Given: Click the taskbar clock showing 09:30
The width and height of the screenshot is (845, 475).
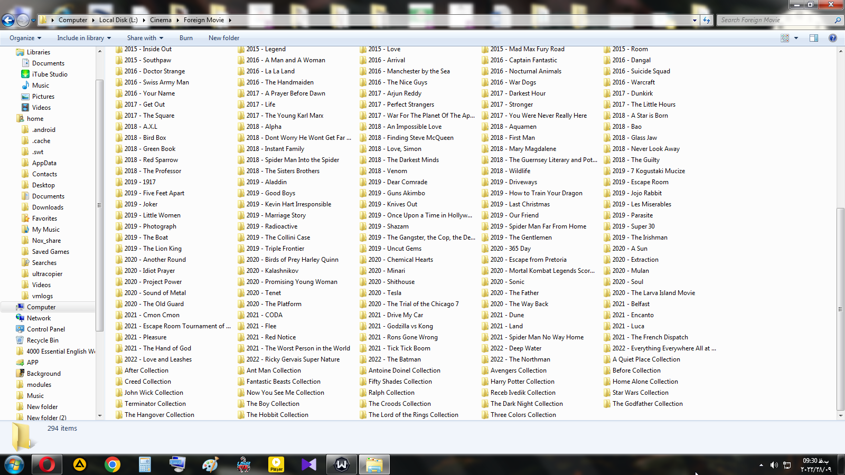Looking at the screenshot, I should (x=816, y=465).
